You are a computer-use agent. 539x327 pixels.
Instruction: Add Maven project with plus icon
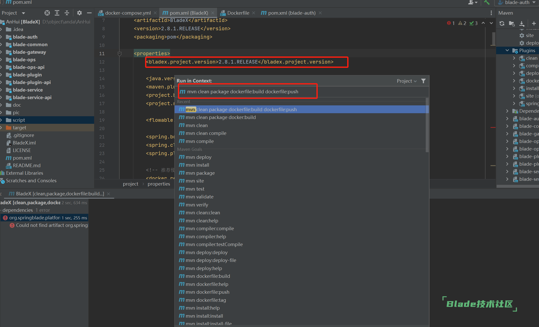pos(534,23)
